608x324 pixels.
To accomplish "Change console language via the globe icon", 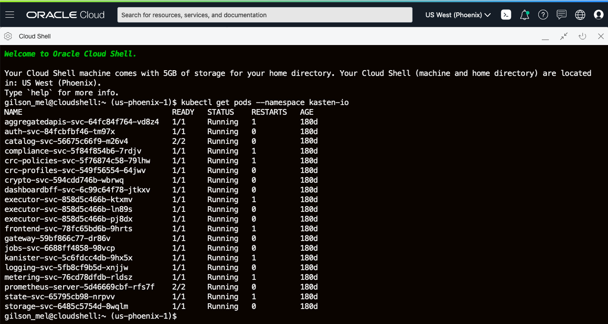I will pyautogui.click(x=580, y=15).
